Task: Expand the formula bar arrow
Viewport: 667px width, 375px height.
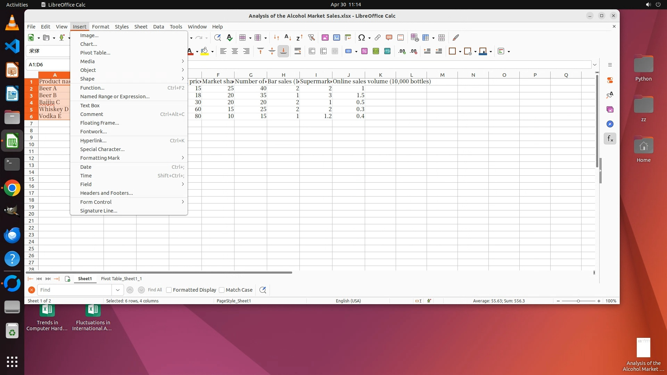Action: pyautogui.click(x=595, y=65)
